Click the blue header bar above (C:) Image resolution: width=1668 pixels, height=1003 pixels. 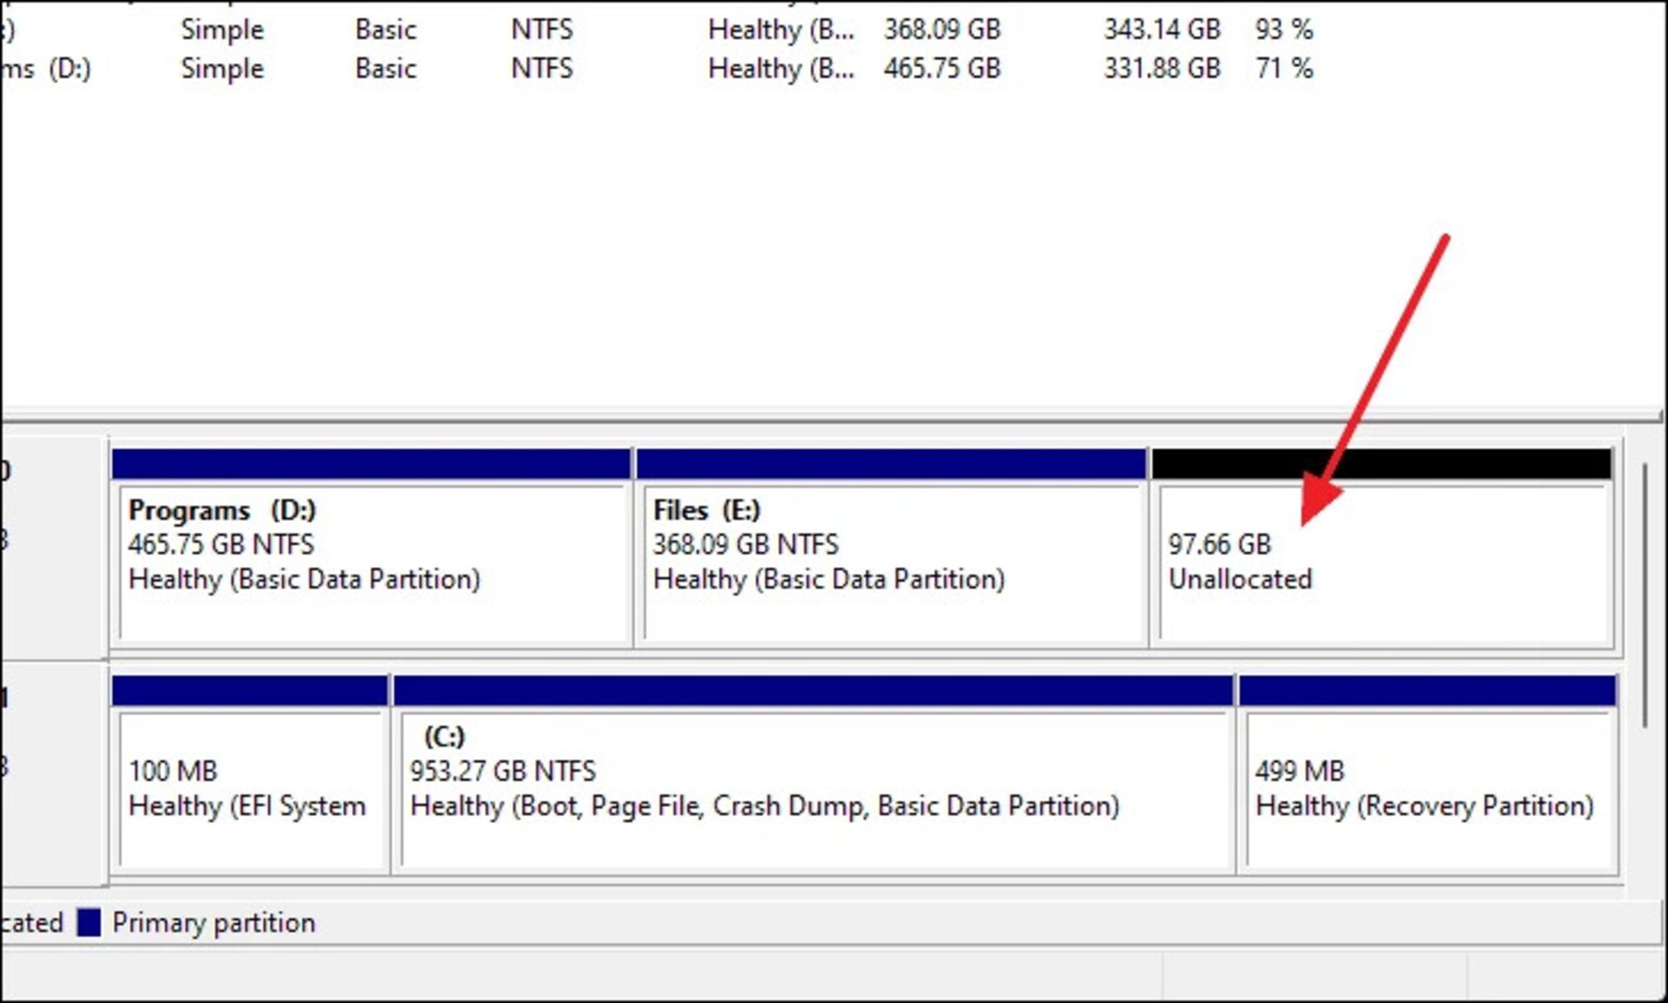click(x=813, y=691)
